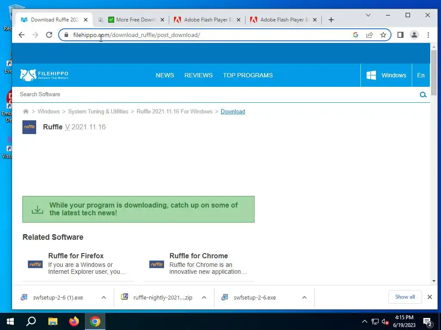Open the swfsetup-2-6.exe download
The image size is (441, 330).
click(255, 297)
